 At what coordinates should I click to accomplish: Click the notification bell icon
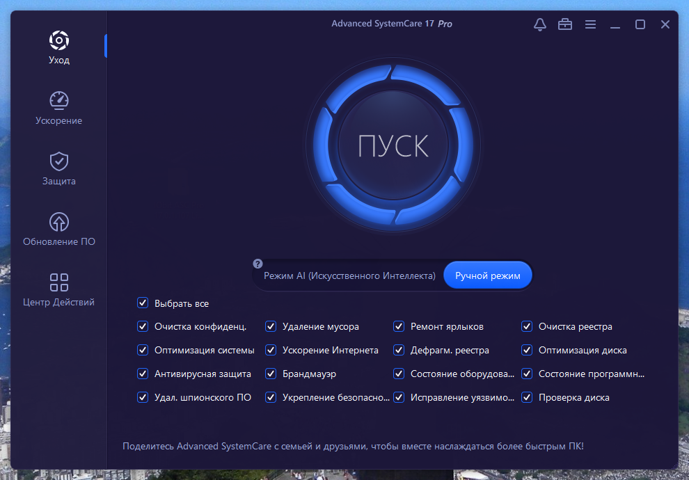click(540, 24)
